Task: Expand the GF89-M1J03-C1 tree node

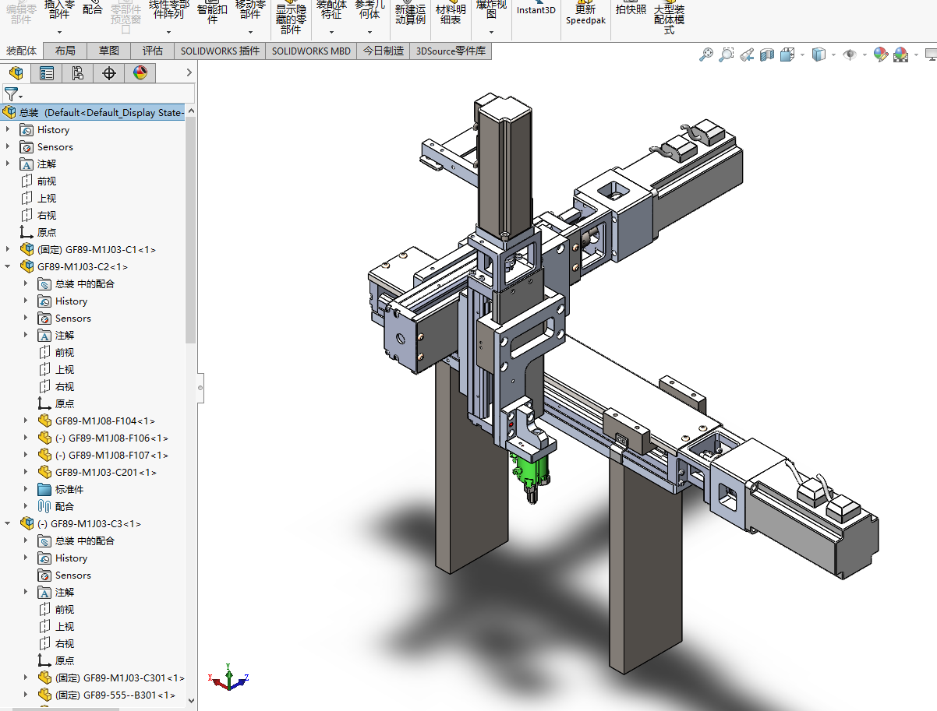Action: (8, 249)
